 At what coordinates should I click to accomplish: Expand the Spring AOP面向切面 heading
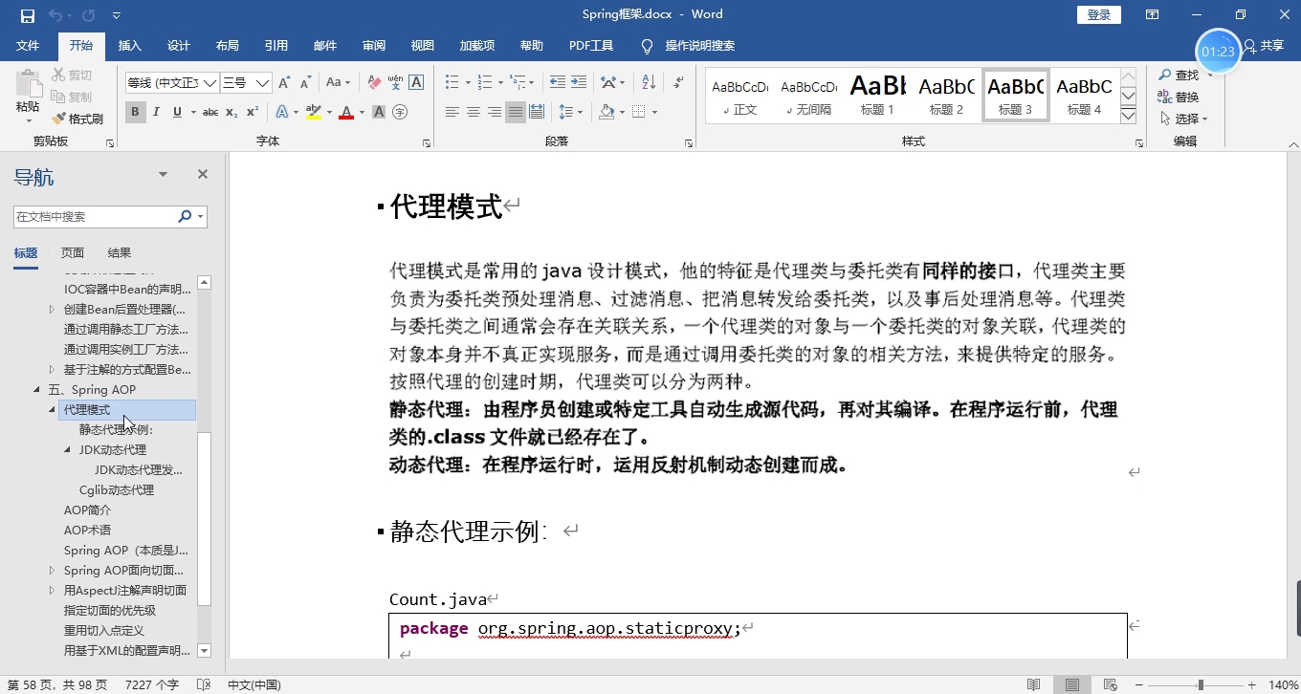(x=53, y=571)
